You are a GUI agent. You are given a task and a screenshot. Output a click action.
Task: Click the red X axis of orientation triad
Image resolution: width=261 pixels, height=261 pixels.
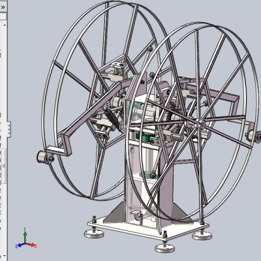click(x=31, y=245)
